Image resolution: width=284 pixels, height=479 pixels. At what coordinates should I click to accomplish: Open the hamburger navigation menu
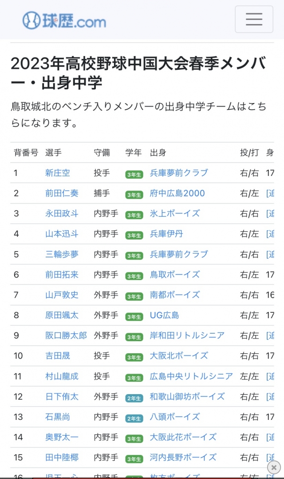coord(254,19)
